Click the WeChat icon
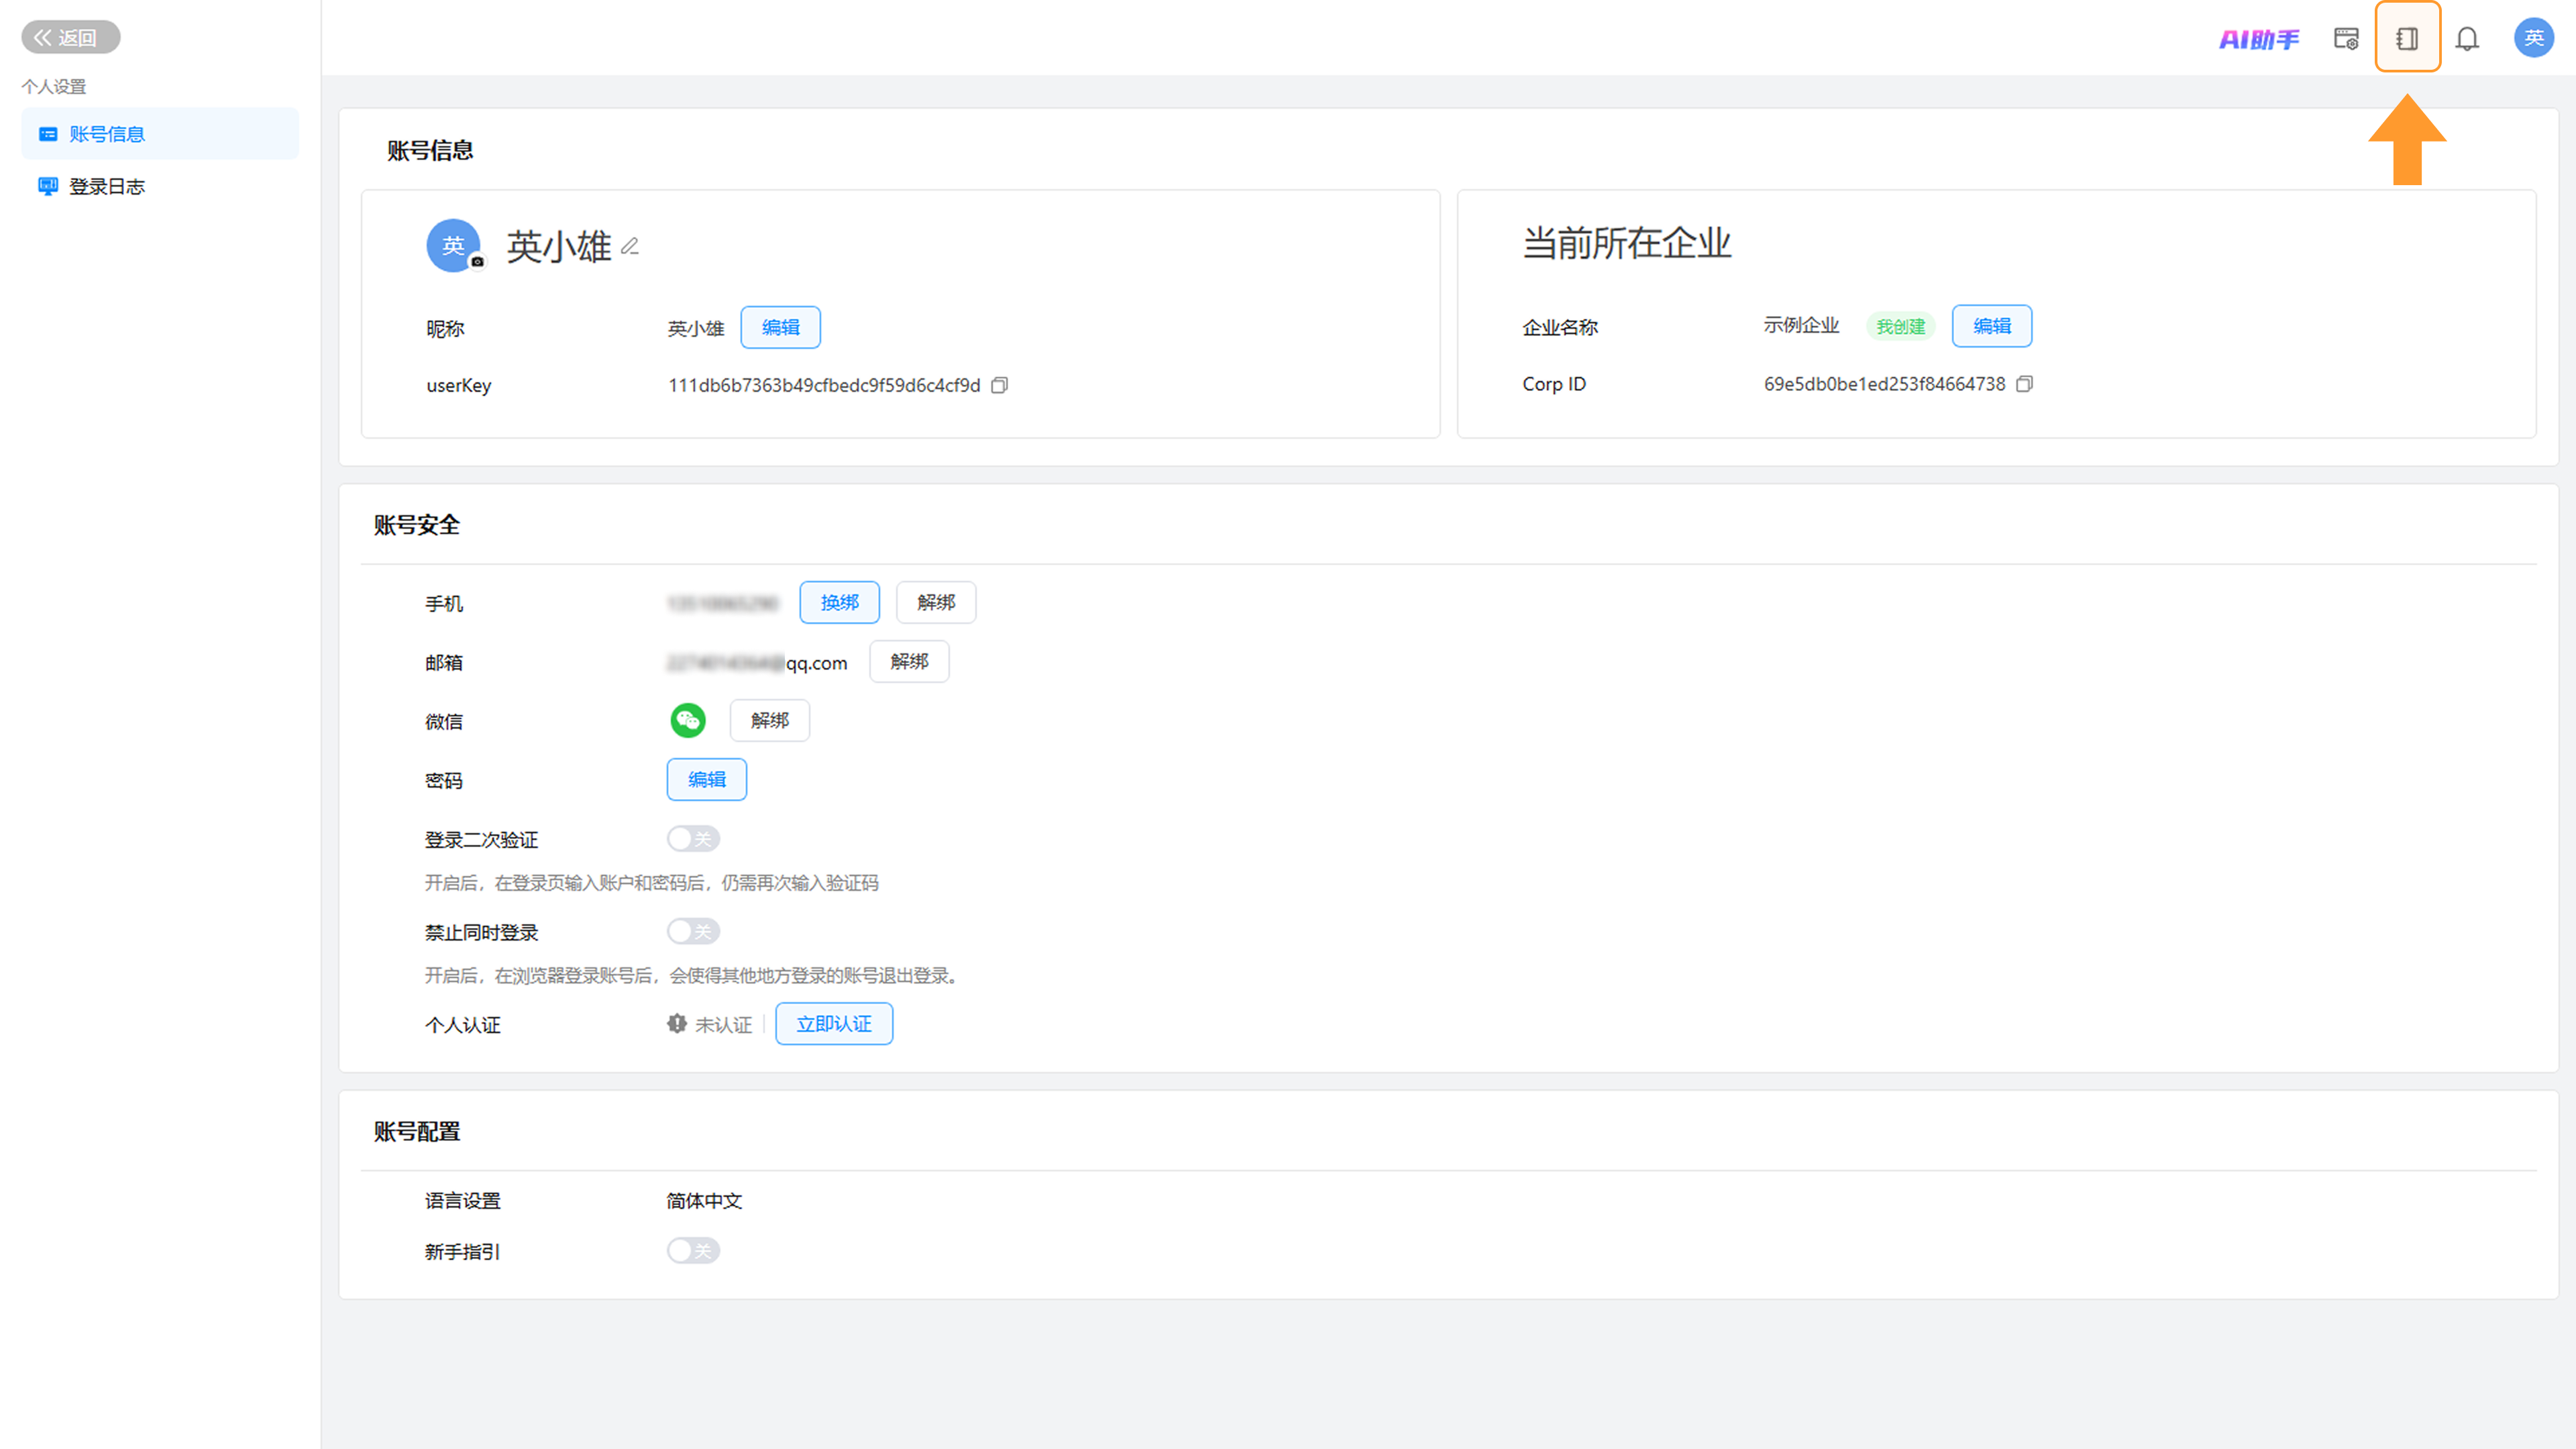The width and height of the screenshot is (2576, 1449). 687,720
